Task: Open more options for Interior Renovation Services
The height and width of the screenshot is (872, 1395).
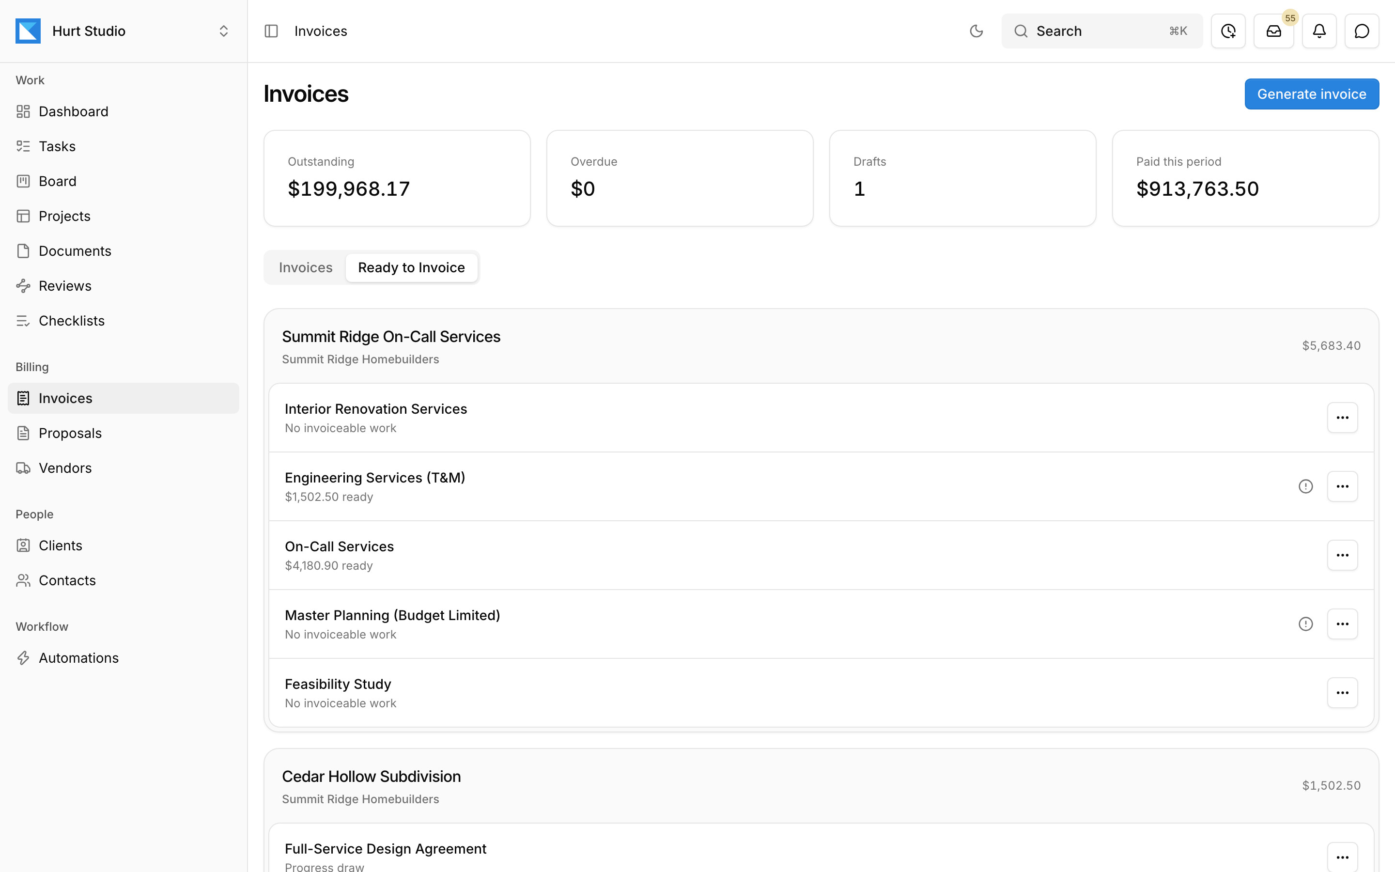Action: 1342,418
